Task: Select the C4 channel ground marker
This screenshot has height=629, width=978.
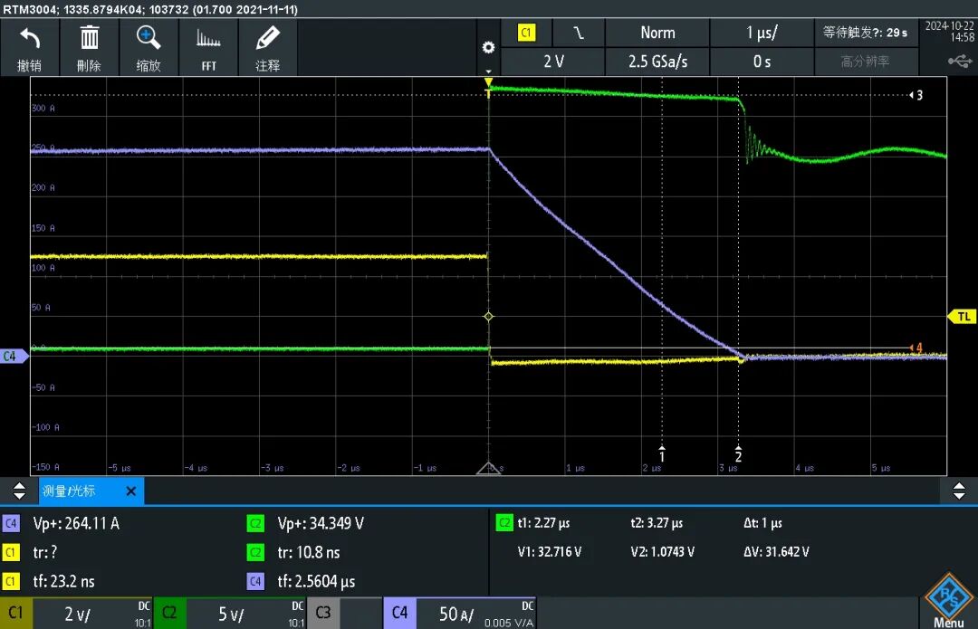Action: [x=14, y=356]
